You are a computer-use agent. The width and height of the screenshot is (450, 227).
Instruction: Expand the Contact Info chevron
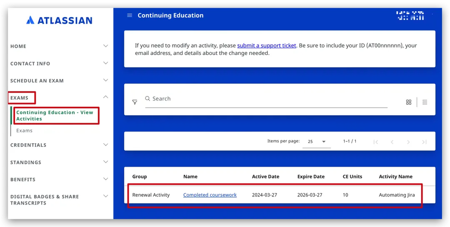point(105,63)
